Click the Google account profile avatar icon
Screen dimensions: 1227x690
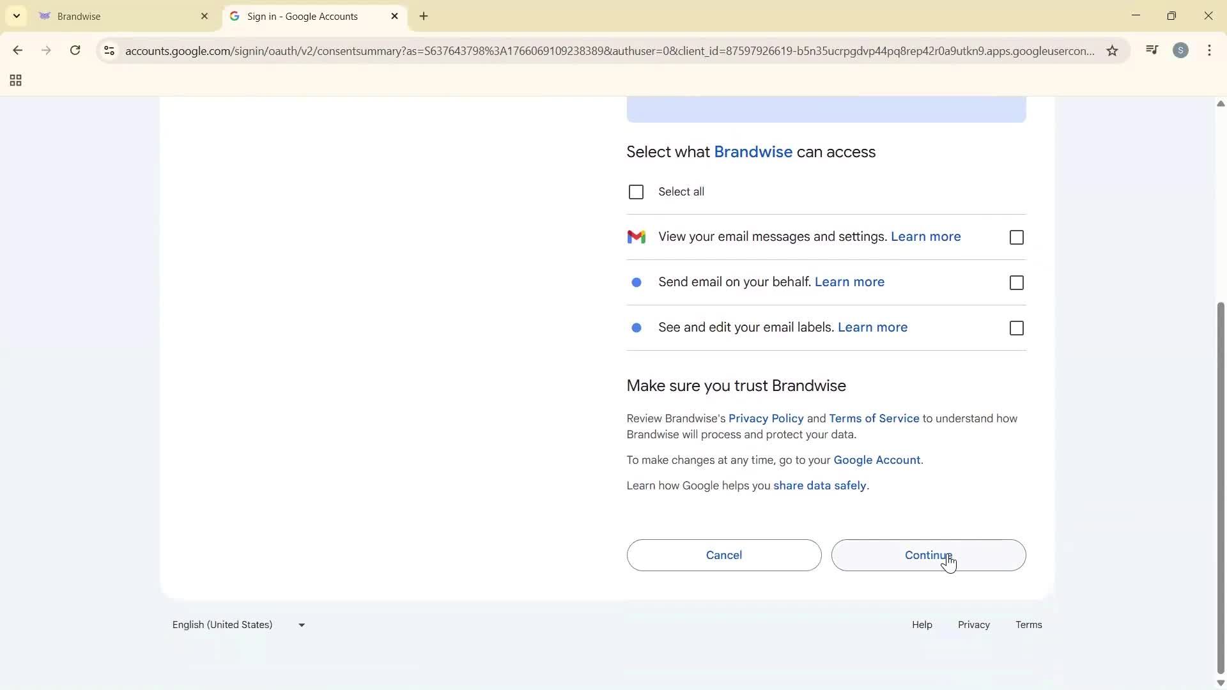(x=1181, y=50)
